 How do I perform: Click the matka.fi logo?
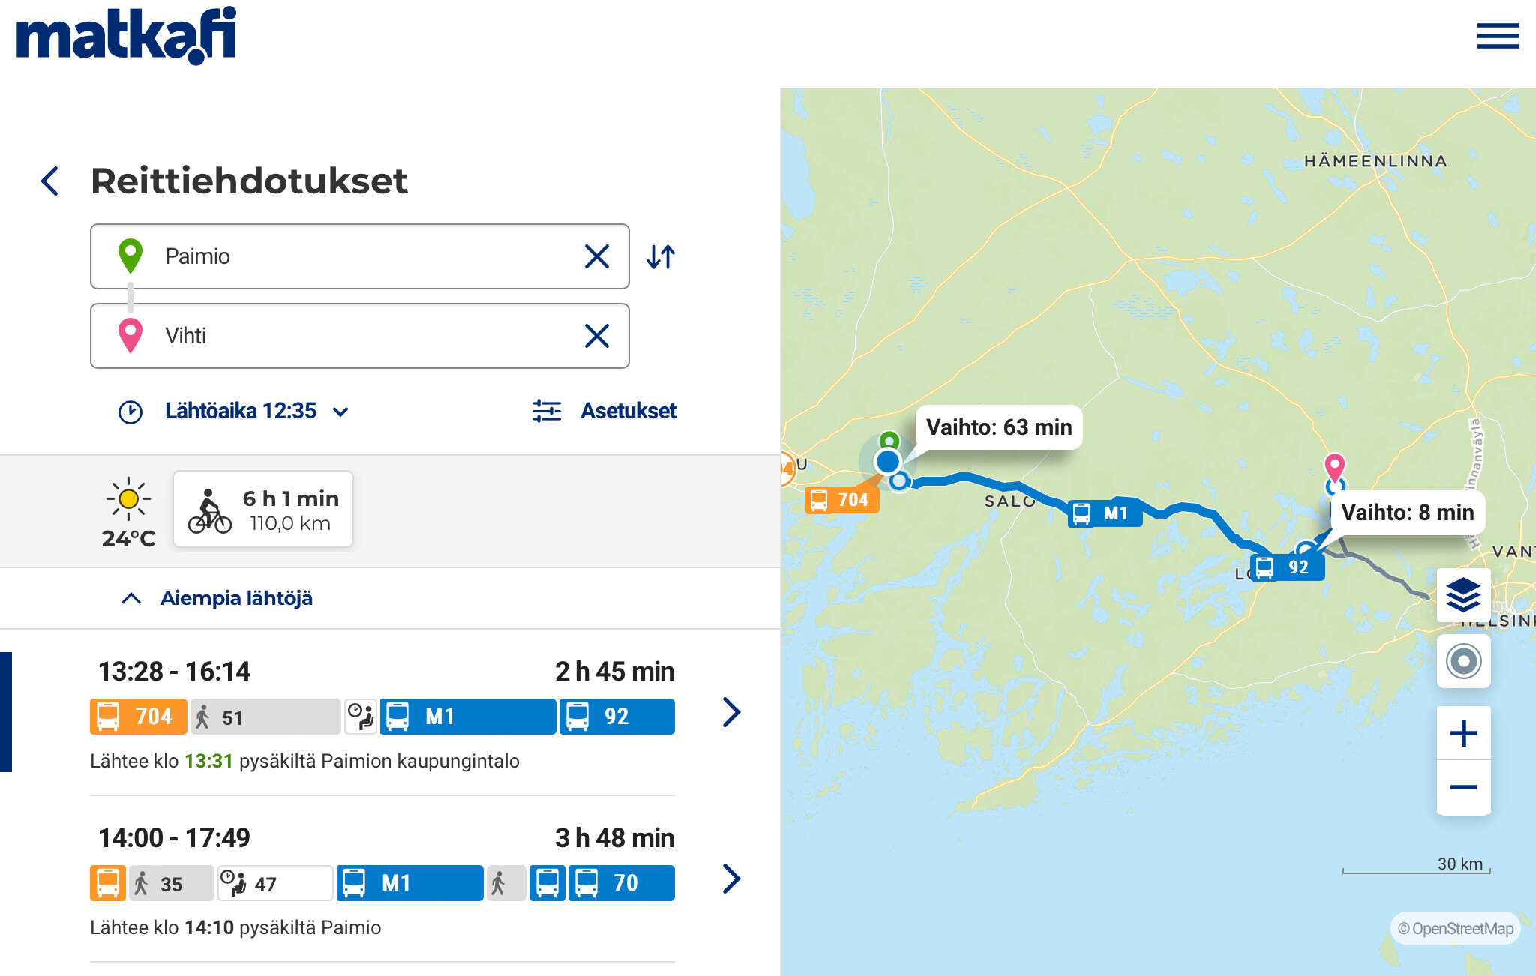(x=126, y=35)
